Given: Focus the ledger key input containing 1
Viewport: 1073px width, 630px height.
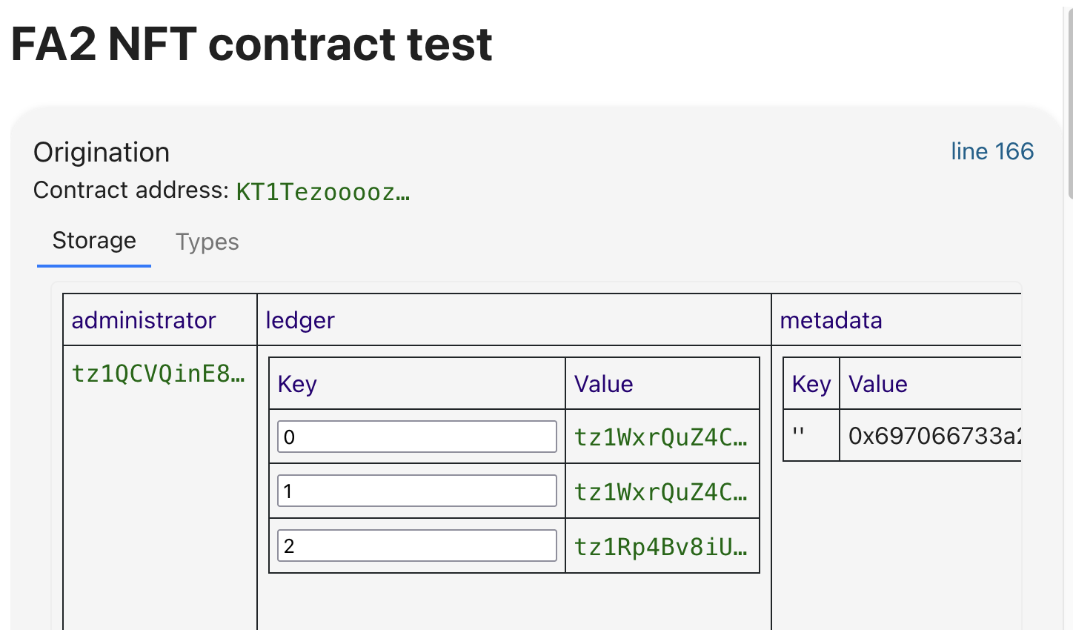Looking at the screenshot, I should click(416, 491).
